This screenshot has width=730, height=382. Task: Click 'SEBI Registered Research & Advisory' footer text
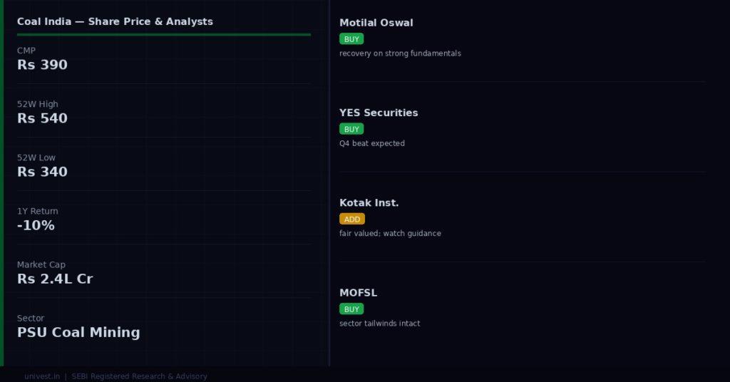tap(139, 376)
